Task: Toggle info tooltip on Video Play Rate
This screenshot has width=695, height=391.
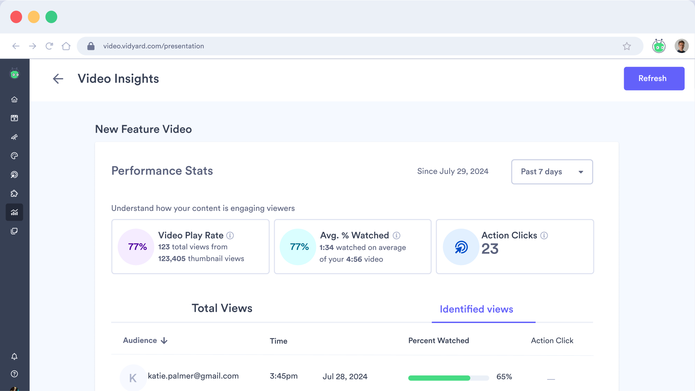Action: (230, 235)
